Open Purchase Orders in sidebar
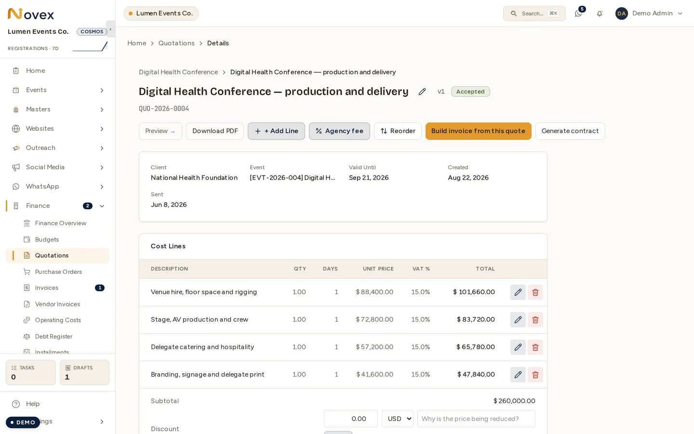Screen dimensions: 694x434 (58, 272)
